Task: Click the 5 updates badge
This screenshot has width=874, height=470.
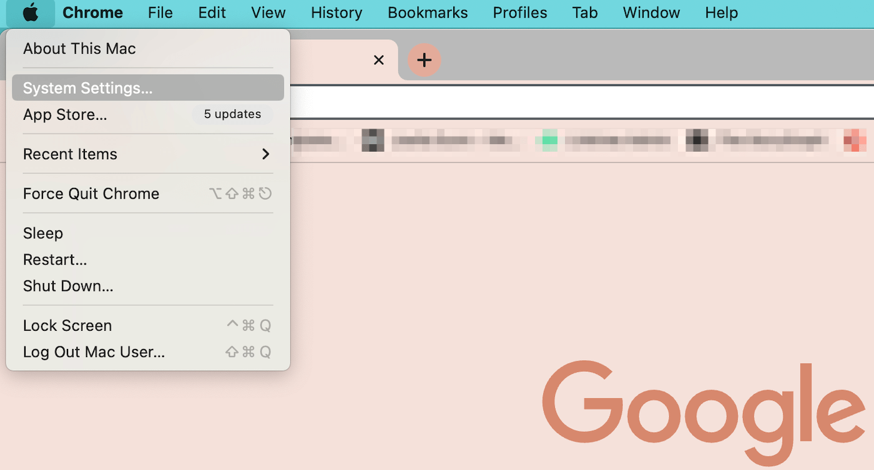Action: coord(232,114)
